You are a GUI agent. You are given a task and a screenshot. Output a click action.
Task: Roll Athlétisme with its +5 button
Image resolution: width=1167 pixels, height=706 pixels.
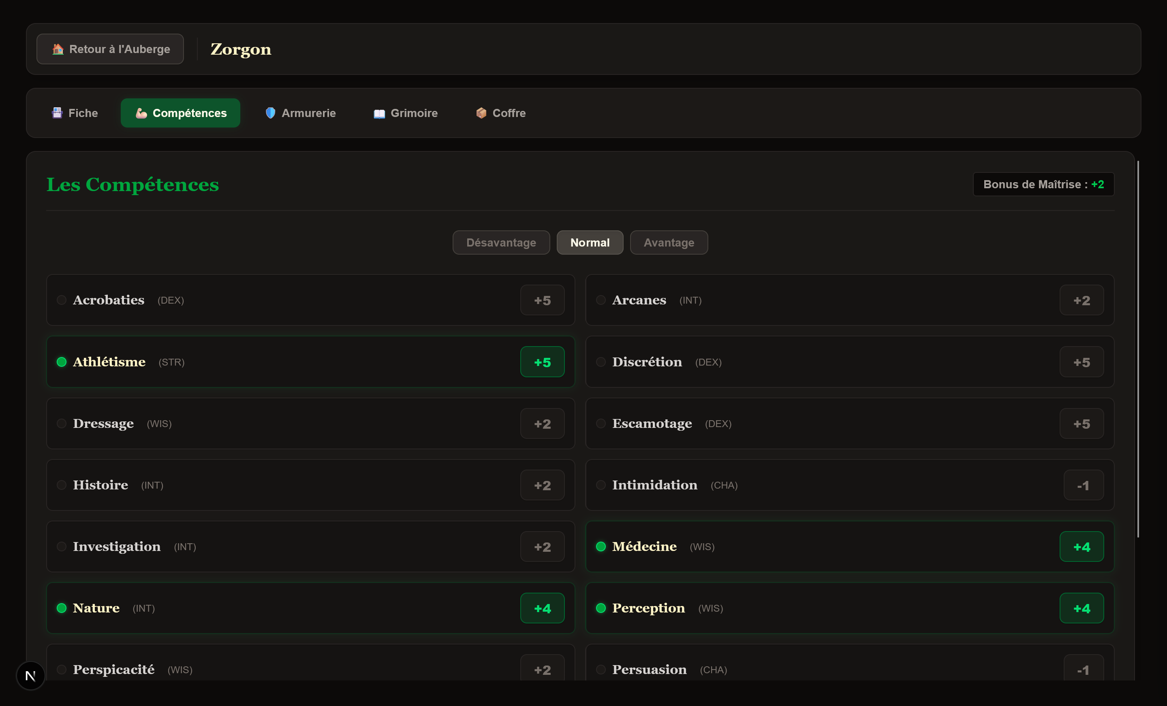(542, 362)
